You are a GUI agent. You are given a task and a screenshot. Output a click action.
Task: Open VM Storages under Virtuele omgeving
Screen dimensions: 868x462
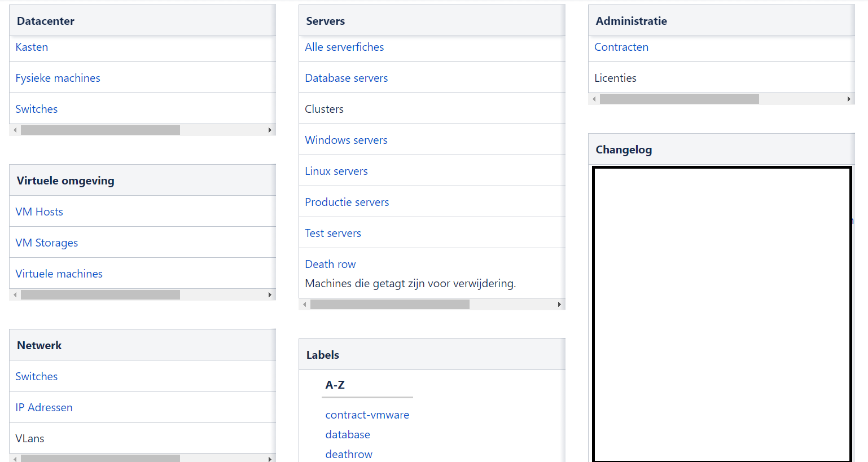[46, 243]
